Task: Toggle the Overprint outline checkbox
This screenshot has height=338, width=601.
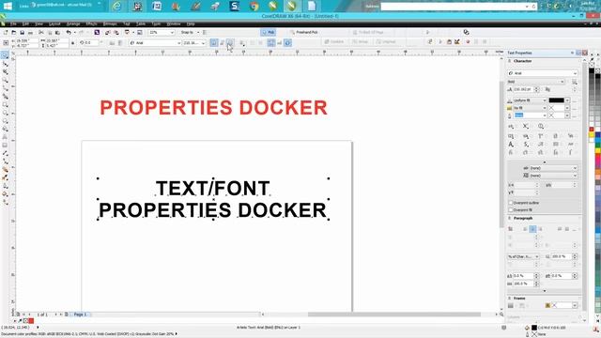Action: point(511,203)
